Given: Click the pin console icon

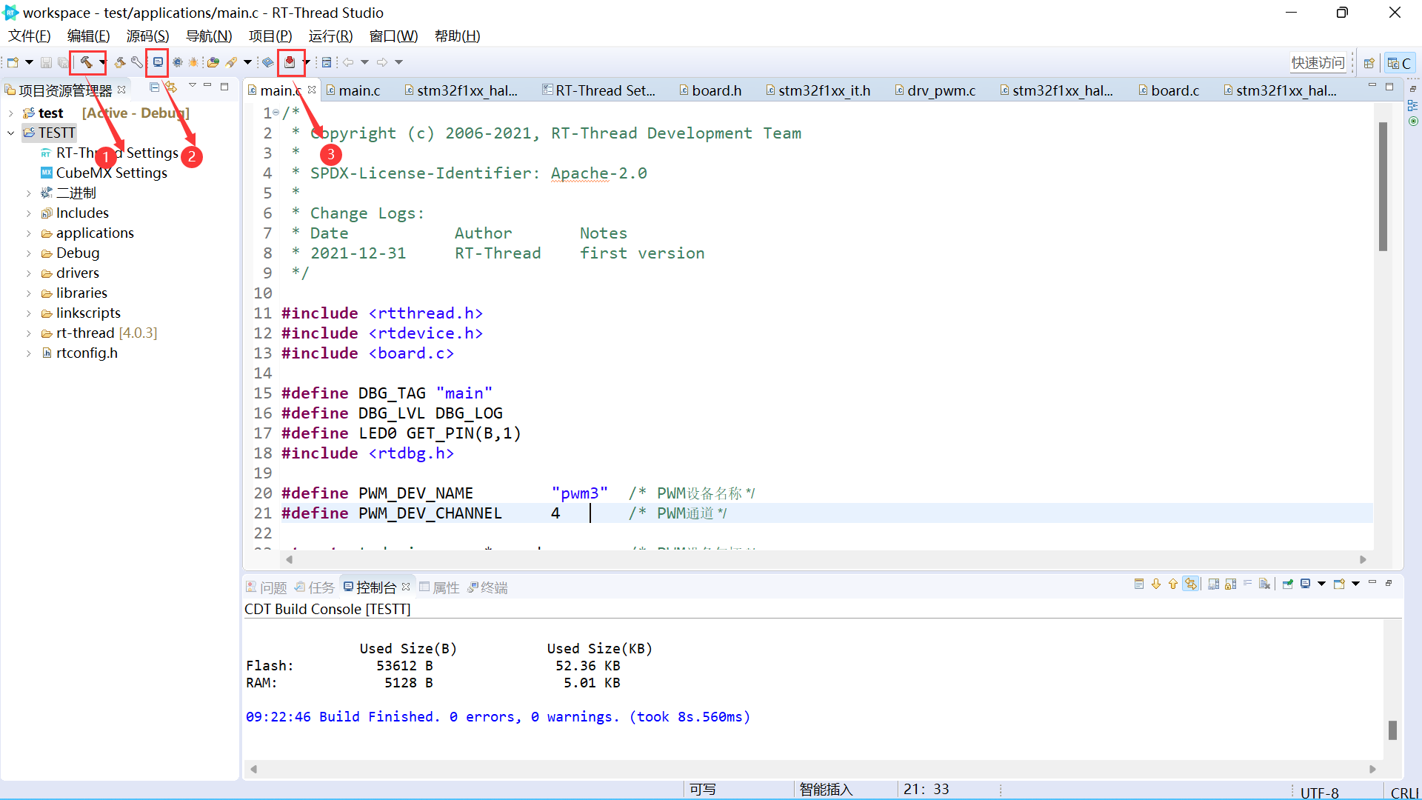Looking at the screenshot, I should pos(1288,584).
